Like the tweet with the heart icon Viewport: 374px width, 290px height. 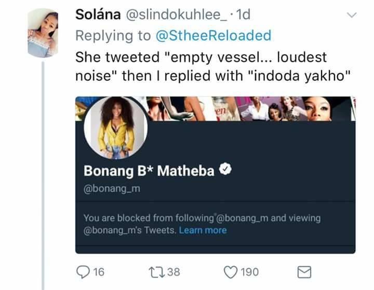click(x=231, y=272)
